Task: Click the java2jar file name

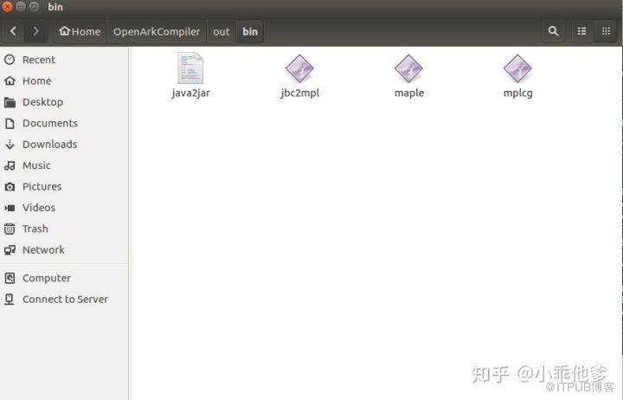Action: pyautogui.click(x=190, y=93)
